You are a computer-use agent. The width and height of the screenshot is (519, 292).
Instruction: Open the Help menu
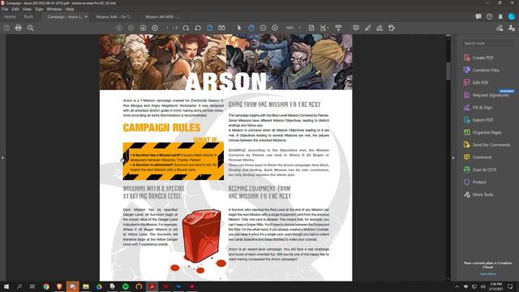tap(70, 9)
